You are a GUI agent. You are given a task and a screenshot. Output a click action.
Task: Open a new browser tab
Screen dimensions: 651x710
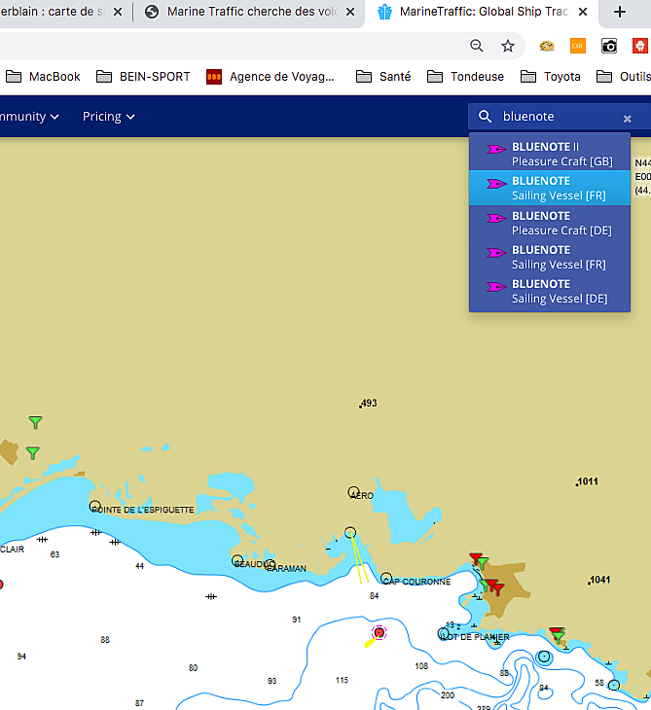coord(620,12)
